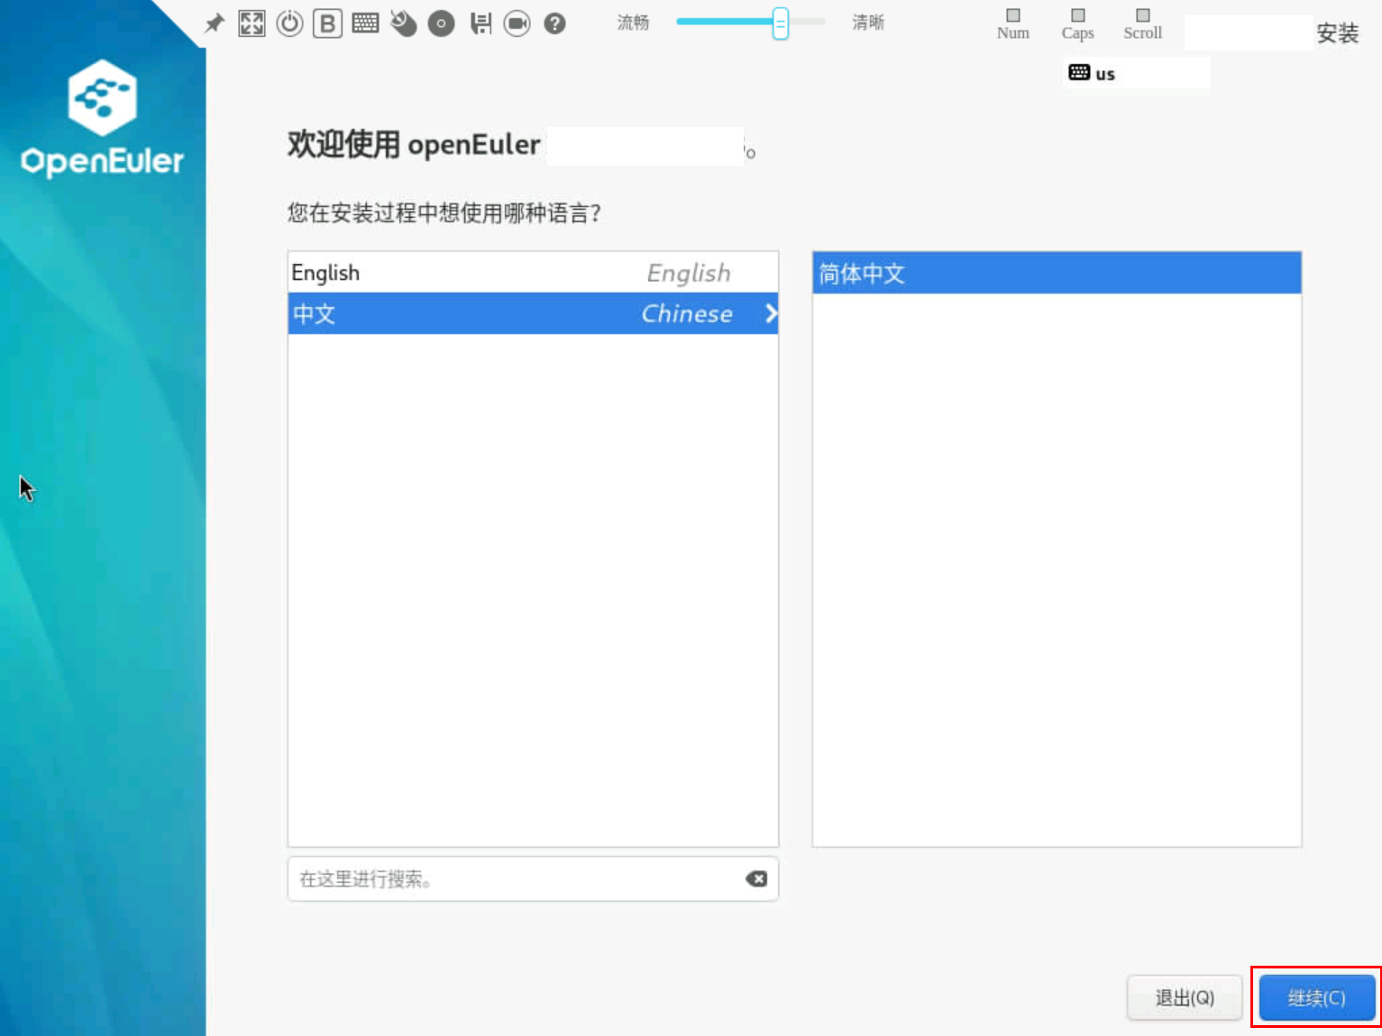
Task: Click the us keyboard layout indicator
Action: click(x=1092, y=73)
